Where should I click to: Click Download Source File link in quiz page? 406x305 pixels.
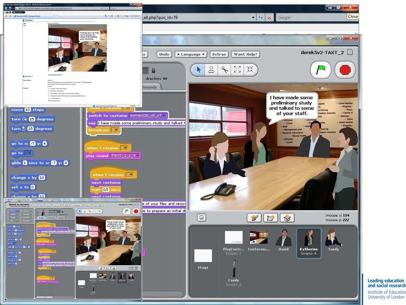tap(55, 75)
